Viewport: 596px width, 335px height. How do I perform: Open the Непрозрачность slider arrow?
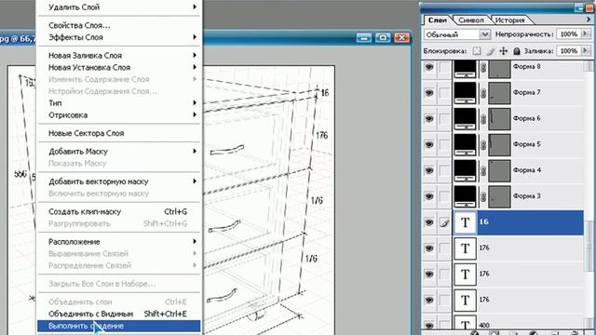coord(586,34)
